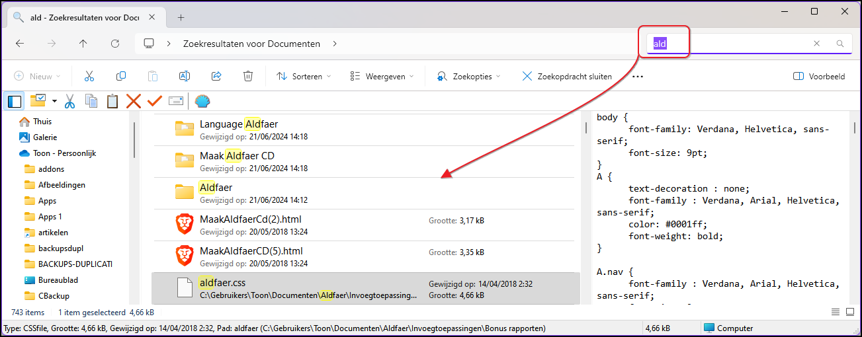Image resolution: width=862 pixels, height=337 pixels.
Task: Click the orange checkmark properties icon
Action: (155, 101)
